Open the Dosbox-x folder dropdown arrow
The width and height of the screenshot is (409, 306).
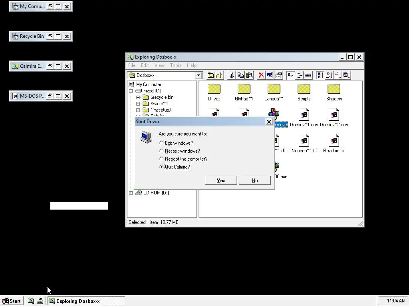pyautogui.click(x=198, y=75)
